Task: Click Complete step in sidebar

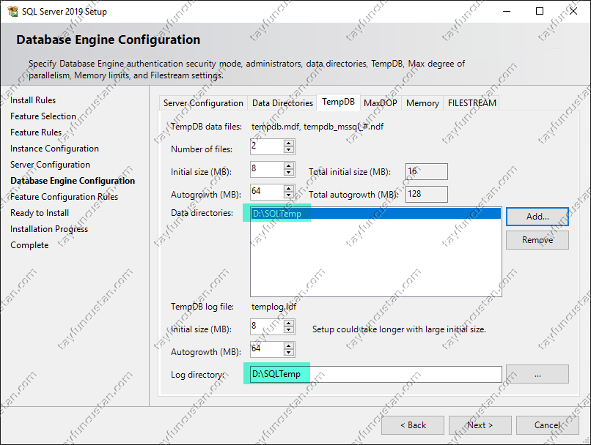Action: [x=29, y=245]
